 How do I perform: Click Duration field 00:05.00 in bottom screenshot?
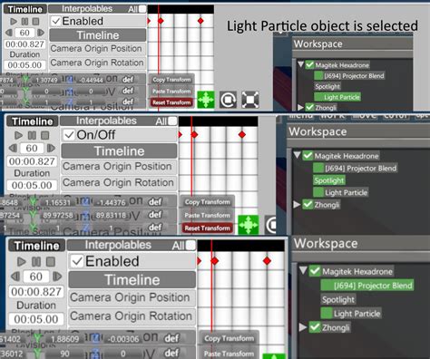(x=36, y=319)
